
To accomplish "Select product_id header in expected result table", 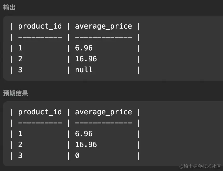I will pos(40,112).
